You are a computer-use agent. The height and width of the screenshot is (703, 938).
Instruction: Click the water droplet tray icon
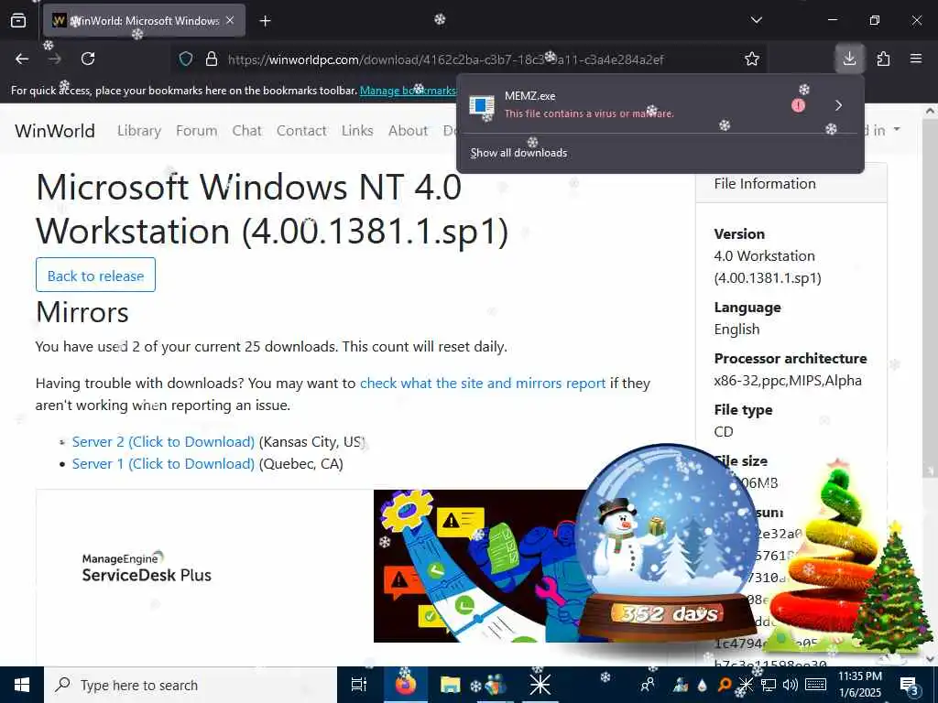point(703,685)
